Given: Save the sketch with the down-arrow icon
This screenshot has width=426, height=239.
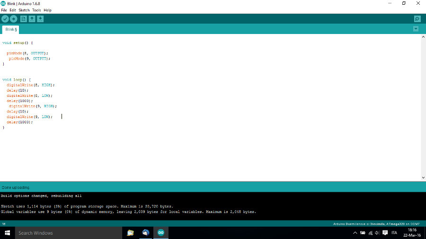Looking at the screenshot, I should (x=40, y=19).
